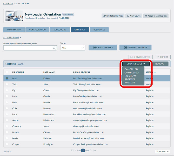Check the Fig Chen row checkbox
174x156 pixels.
(7, 90)
